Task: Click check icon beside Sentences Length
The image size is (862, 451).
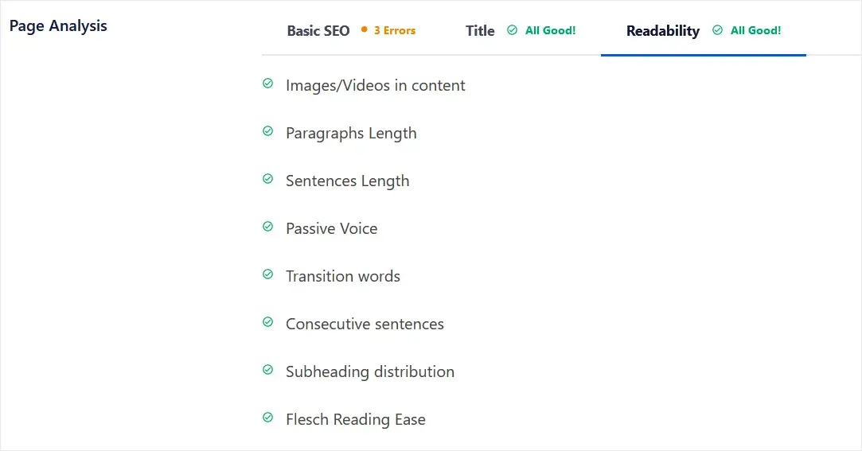Action: coord(267,179)
